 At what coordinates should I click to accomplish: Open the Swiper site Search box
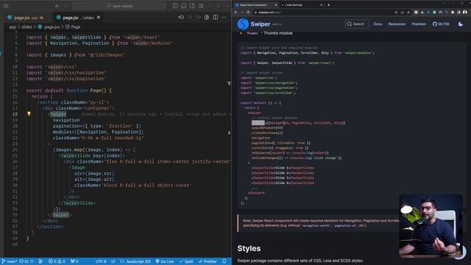pos(356,24)
